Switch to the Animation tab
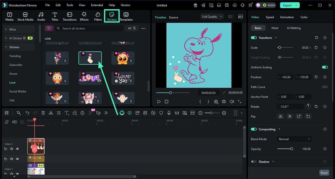Screen dimensions: 335x179 pos(287,17)
